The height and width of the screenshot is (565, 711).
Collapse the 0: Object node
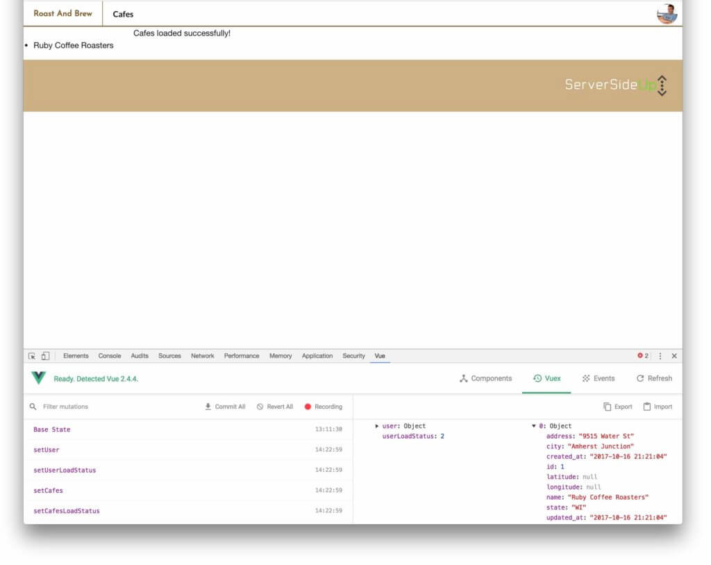(534, 426)
